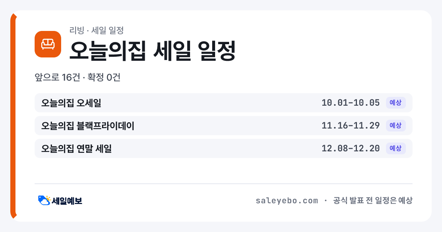
Task: Click the date 12.08-12.20
Action: (x=351, y=148)
